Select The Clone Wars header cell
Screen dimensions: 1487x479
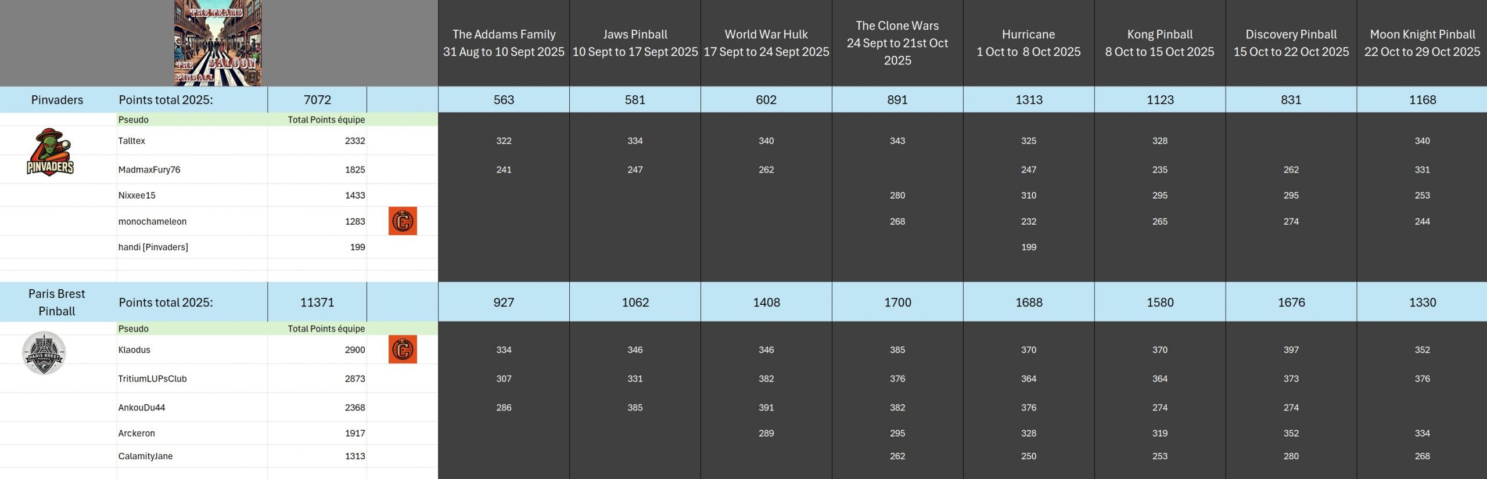pos(897,43)
